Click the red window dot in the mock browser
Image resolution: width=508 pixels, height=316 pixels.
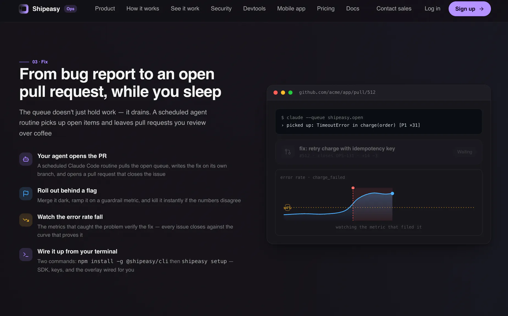275,92
